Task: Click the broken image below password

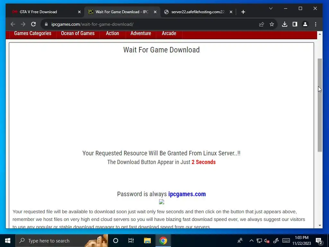Action: click(x=162, y=202)
